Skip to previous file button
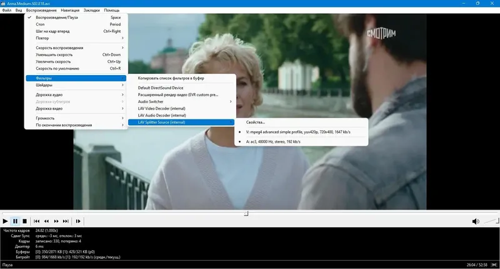 [37, 221]
